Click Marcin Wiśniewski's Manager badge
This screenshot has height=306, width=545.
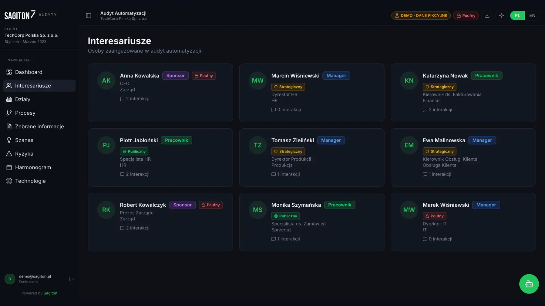coord(336,76)
